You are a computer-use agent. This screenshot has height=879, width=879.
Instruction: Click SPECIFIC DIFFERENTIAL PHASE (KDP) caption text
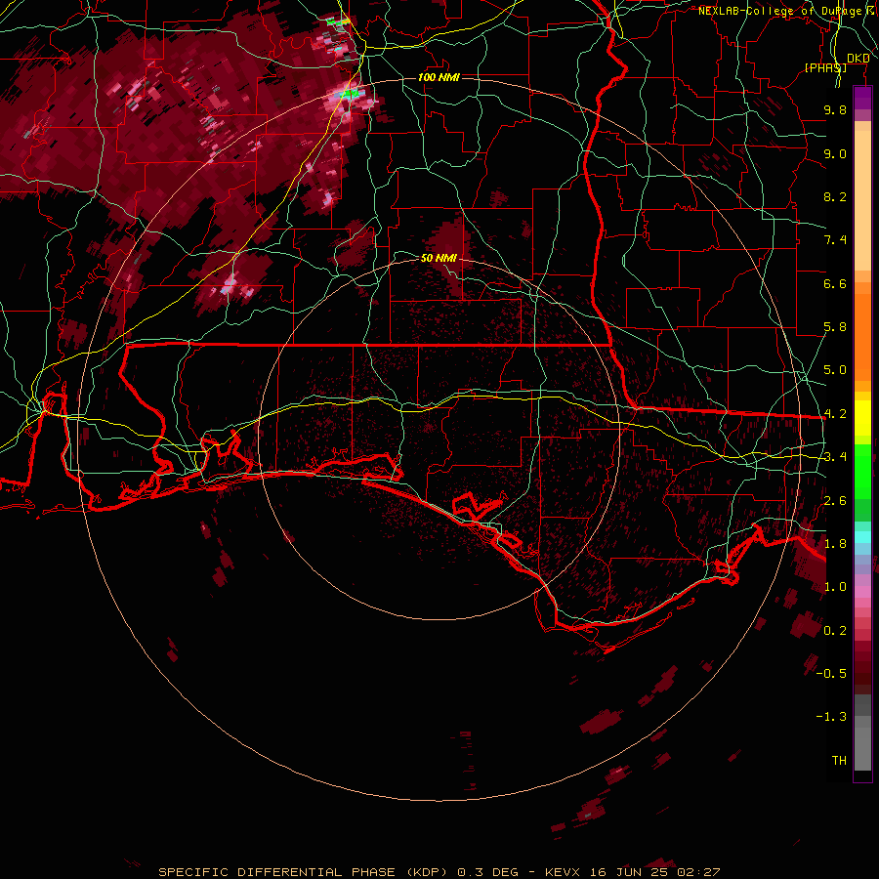(x=303, y=872)
